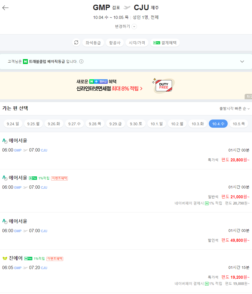Select the 10.2.월 date tab

(x=177, y=124)
